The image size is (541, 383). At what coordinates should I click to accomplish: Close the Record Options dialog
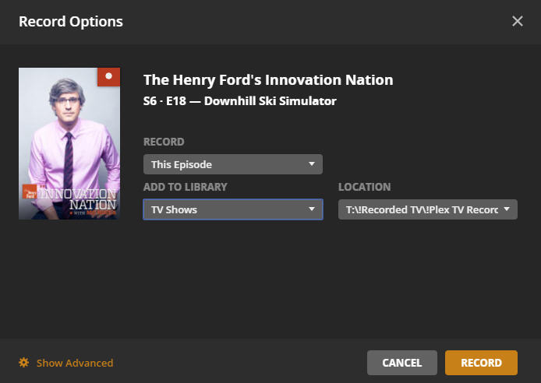[x=518, y=21]
